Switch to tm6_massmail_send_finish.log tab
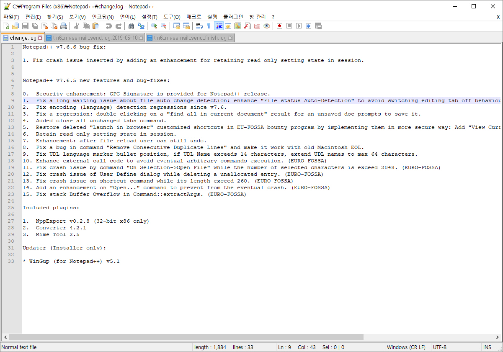503x352 pixels. pyautogui.click(x=190, y=38)
